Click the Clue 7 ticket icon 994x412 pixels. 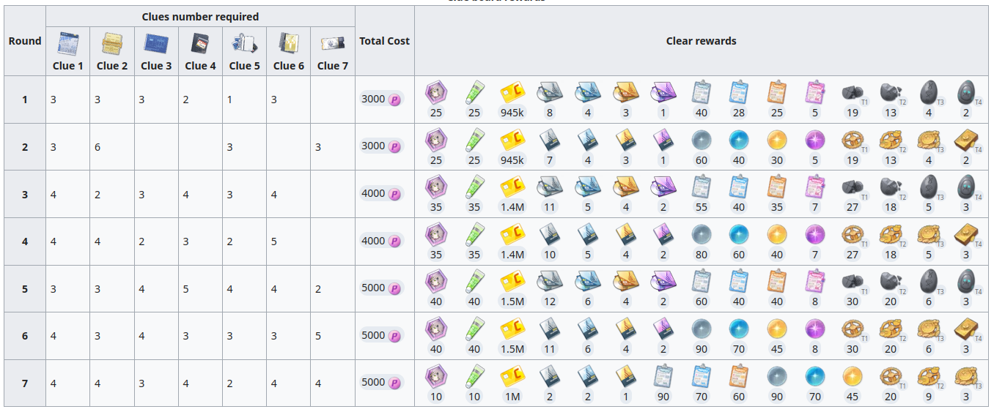point(332,44)
